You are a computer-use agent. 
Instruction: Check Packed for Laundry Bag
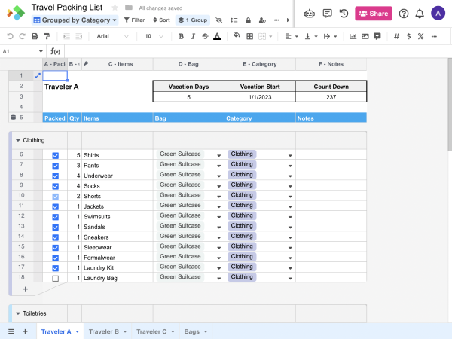point(55,279)
